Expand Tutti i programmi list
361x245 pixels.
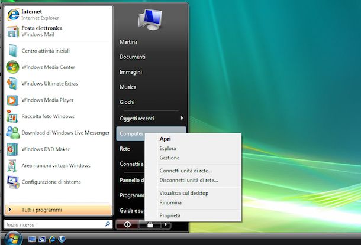pyautogui.click(x=59, y=210)
